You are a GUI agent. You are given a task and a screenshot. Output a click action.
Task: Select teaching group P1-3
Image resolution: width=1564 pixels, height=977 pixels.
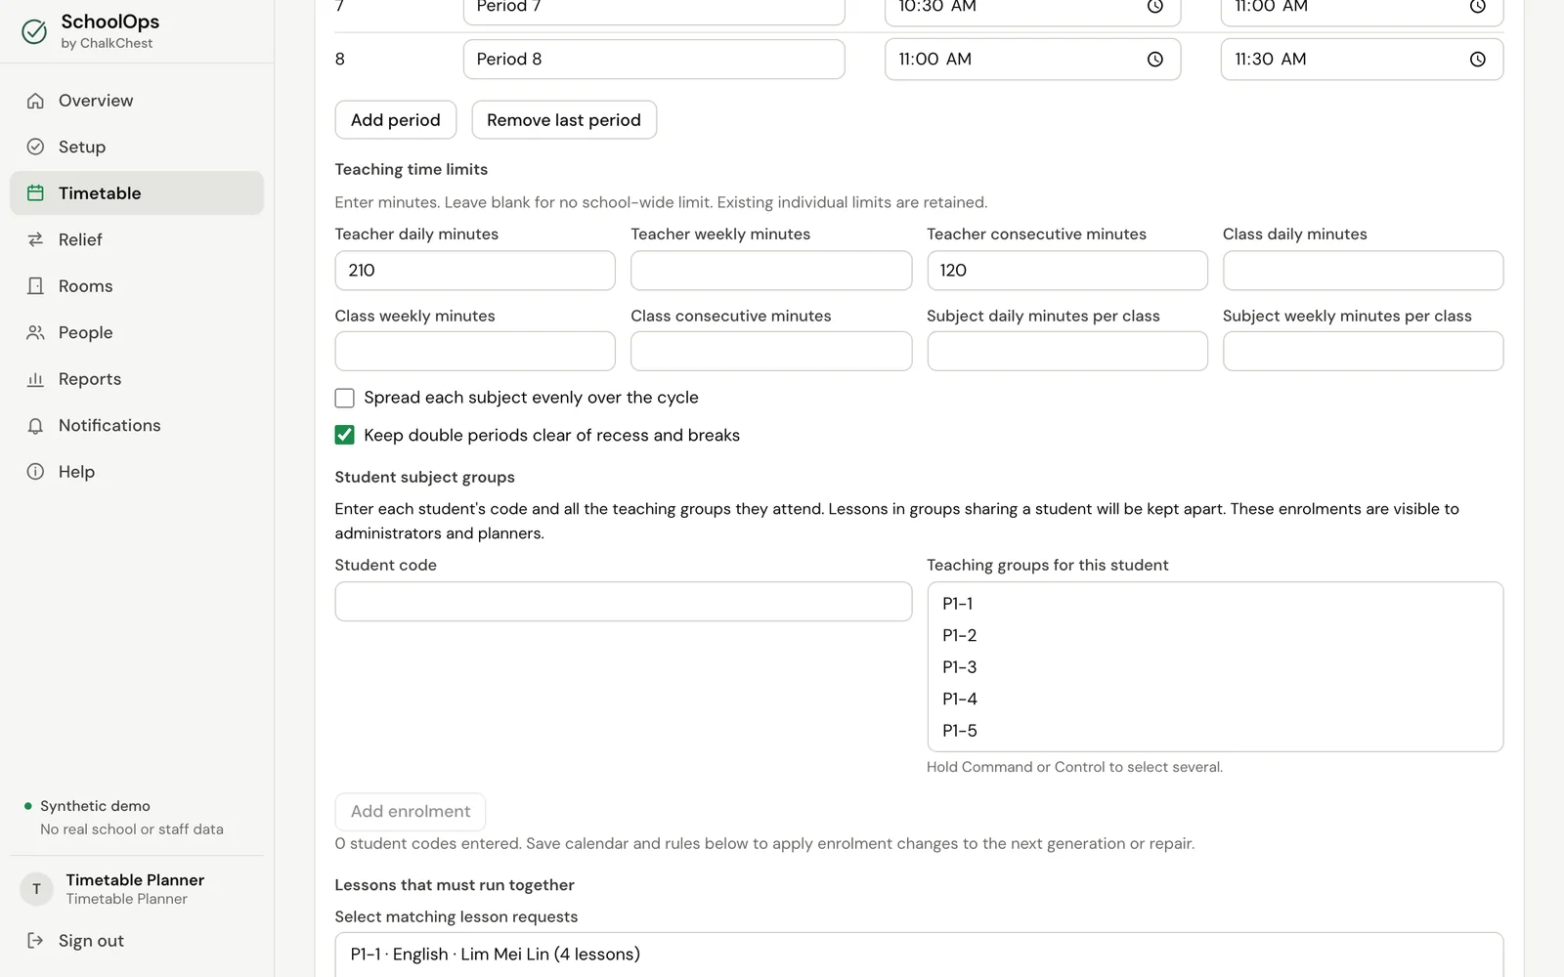click(1215, 667)
